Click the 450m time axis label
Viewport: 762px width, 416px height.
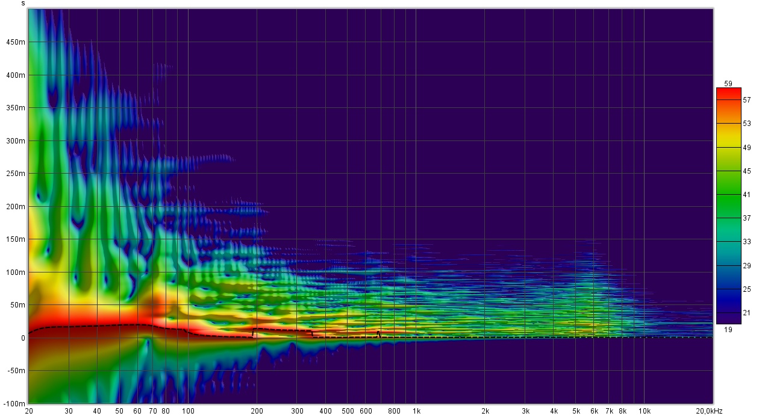tap(16, 42)
